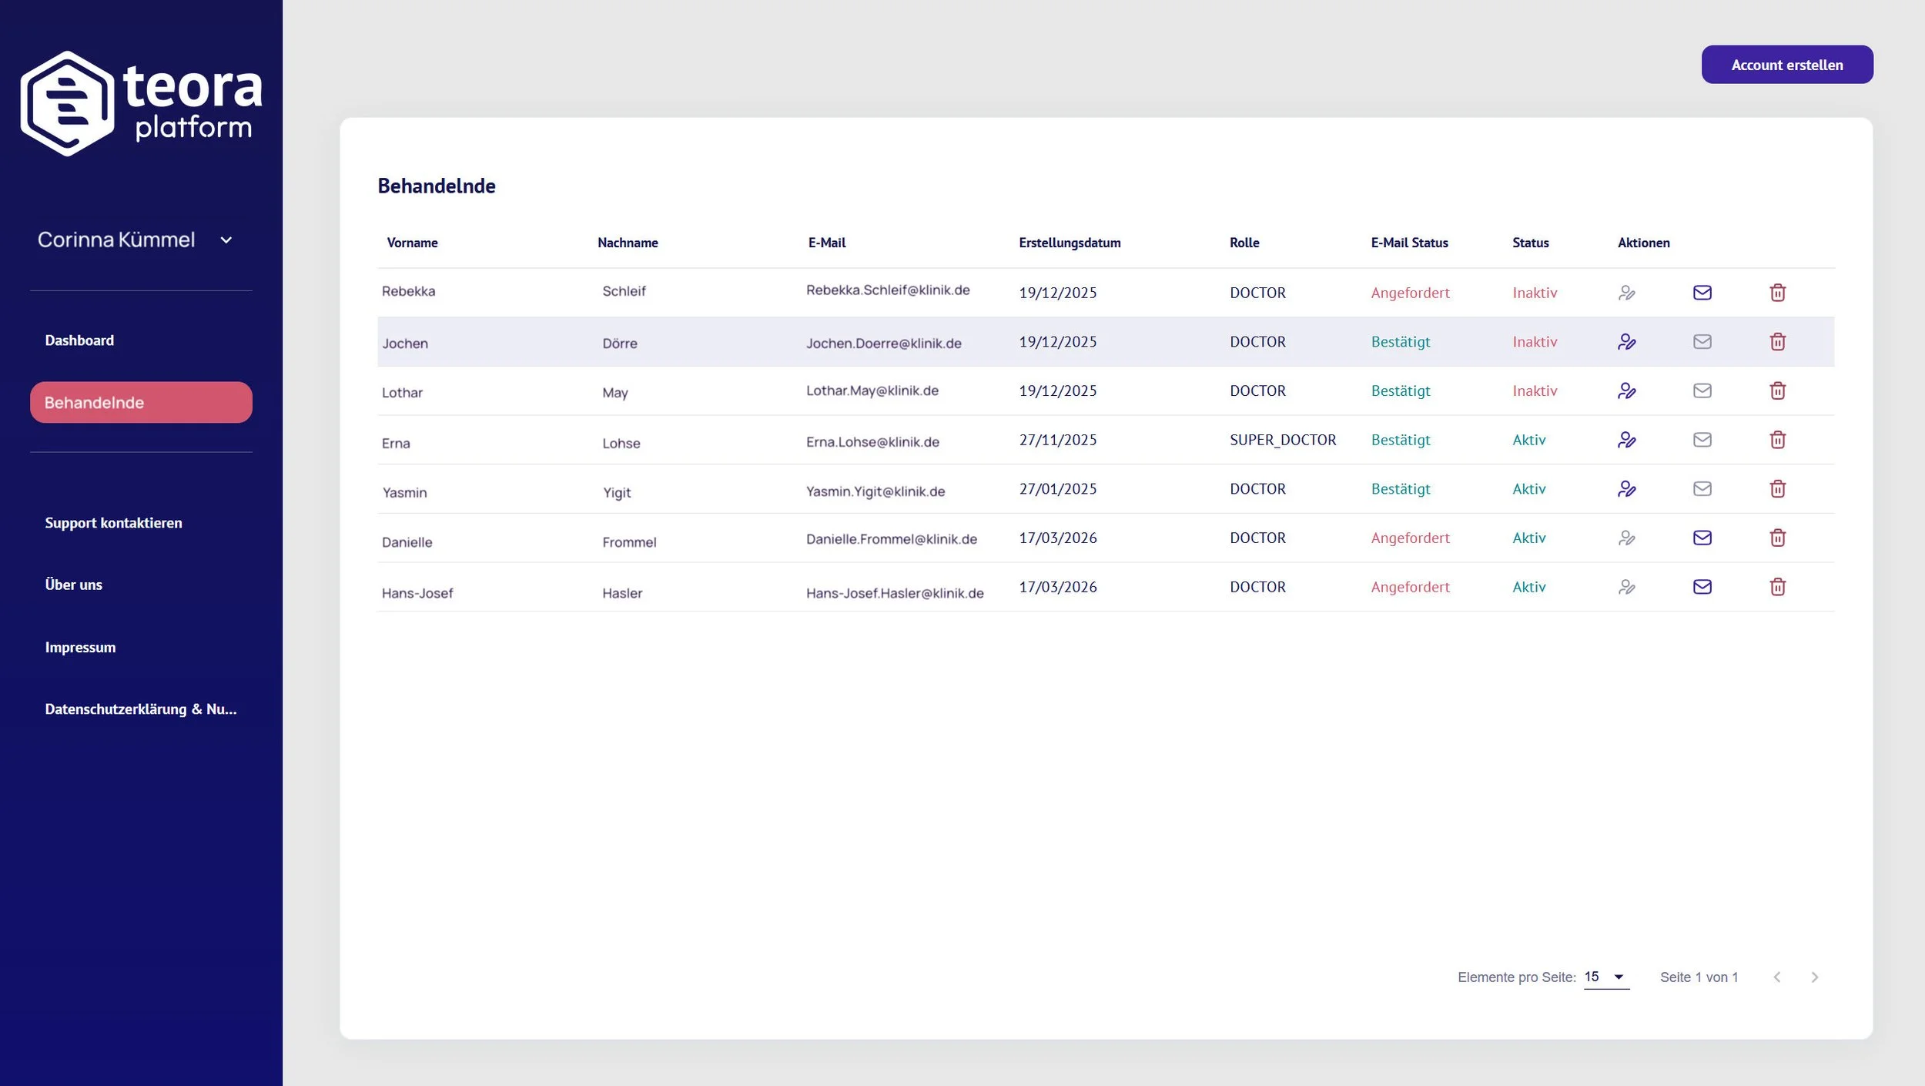The width and height of the screenshot is (1925, 1086).
Task: Click email Lothar.May@klinik.de
Action: coord(872,390)
